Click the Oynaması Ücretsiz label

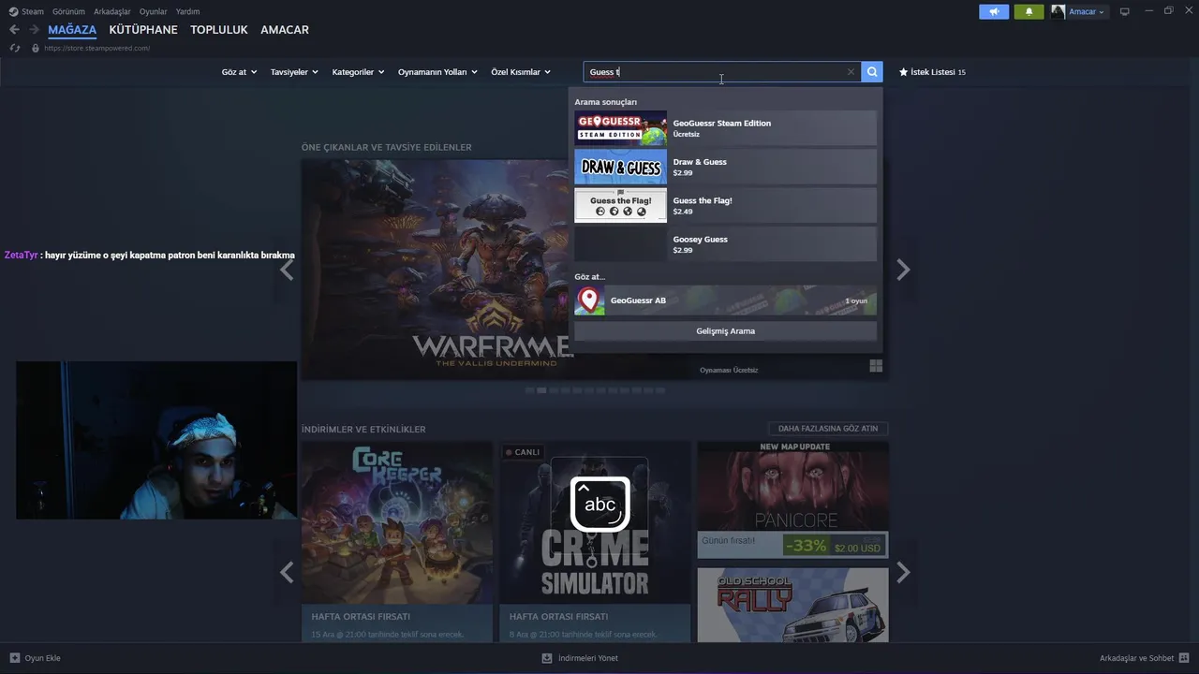729,370
